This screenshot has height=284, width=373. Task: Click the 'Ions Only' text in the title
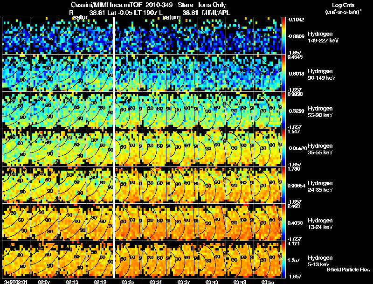212,5
